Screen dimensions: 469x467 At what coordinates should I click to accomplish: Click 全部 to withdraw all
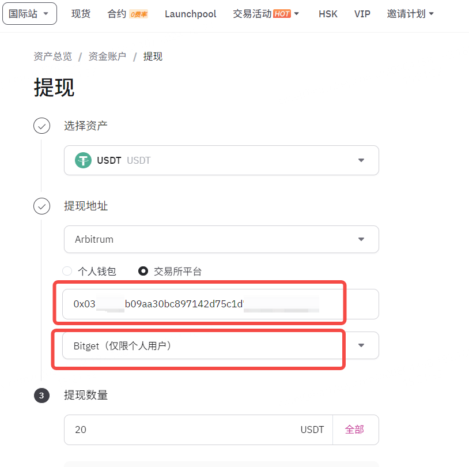click(354, 430)
